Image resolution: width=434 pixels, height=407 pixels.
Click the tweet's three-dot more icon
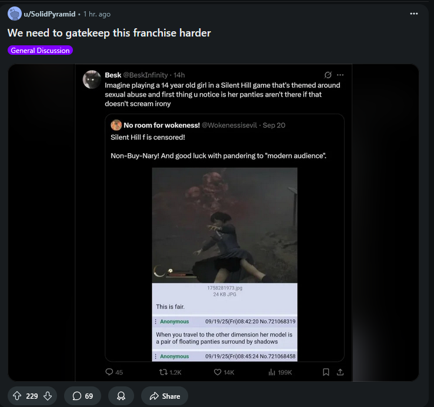click(340, 75)
